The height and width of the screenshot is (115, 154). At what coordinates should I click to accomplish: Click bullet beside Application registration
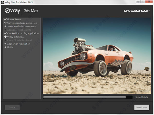5,44
